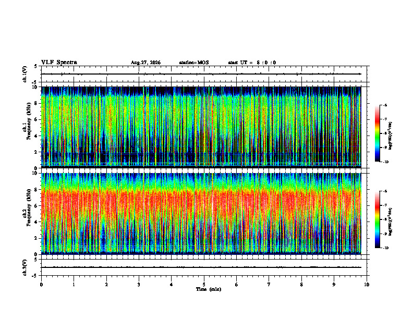Select the Aug.27, 2026 date text
This screenshot has width=413, height=319.
[x=145, y=63]
